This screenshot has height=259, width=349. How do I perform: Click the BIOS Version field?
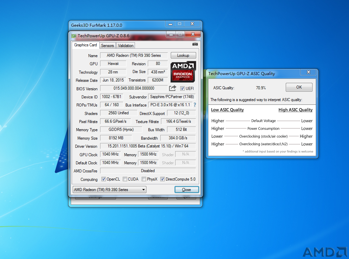[134, 88]
